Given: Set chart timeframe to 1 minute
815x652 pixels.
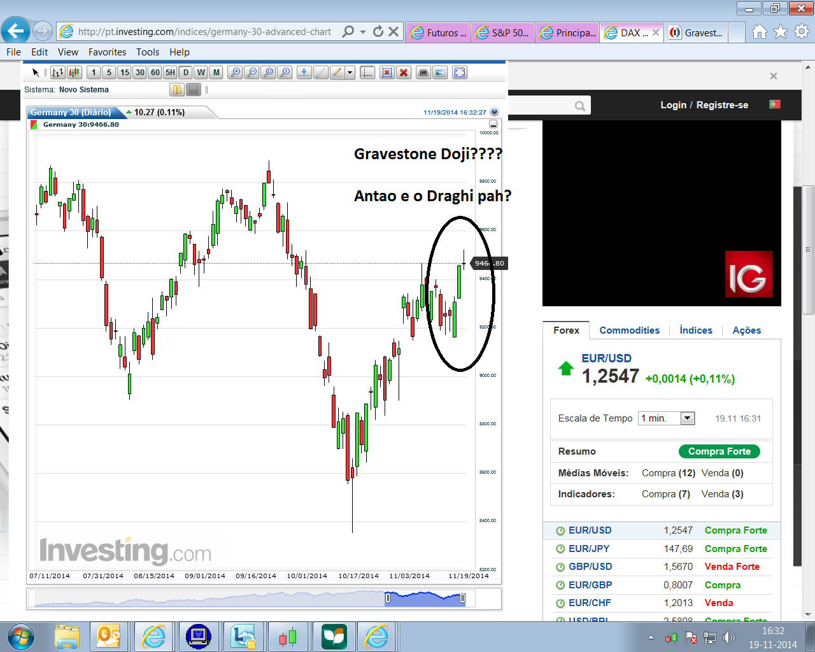Looking at the screenshot, I should [x=94, y=73].
